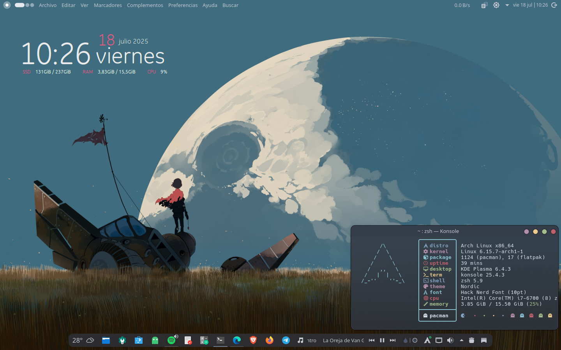Image resolution: width=561 pixels, height=350 pixels.
Task: Open the 28° weather widget
Action: pos(83,340)
